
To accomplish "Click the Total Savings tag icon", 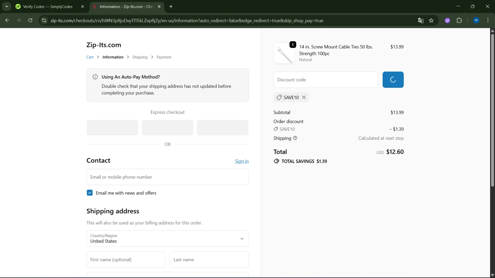I will 277,161.
